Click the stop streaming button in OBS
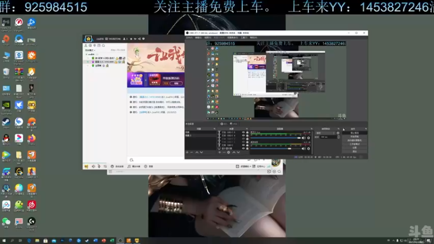Image resolution: width=434 pixels, height=244 pixels. [355, 133]
